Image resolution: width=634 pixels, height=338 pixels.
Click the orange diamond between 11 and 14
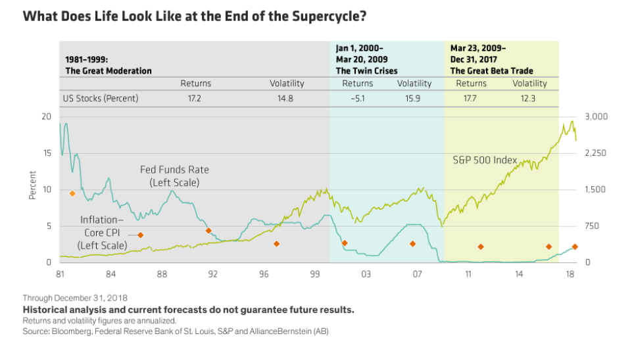(481, 247)
